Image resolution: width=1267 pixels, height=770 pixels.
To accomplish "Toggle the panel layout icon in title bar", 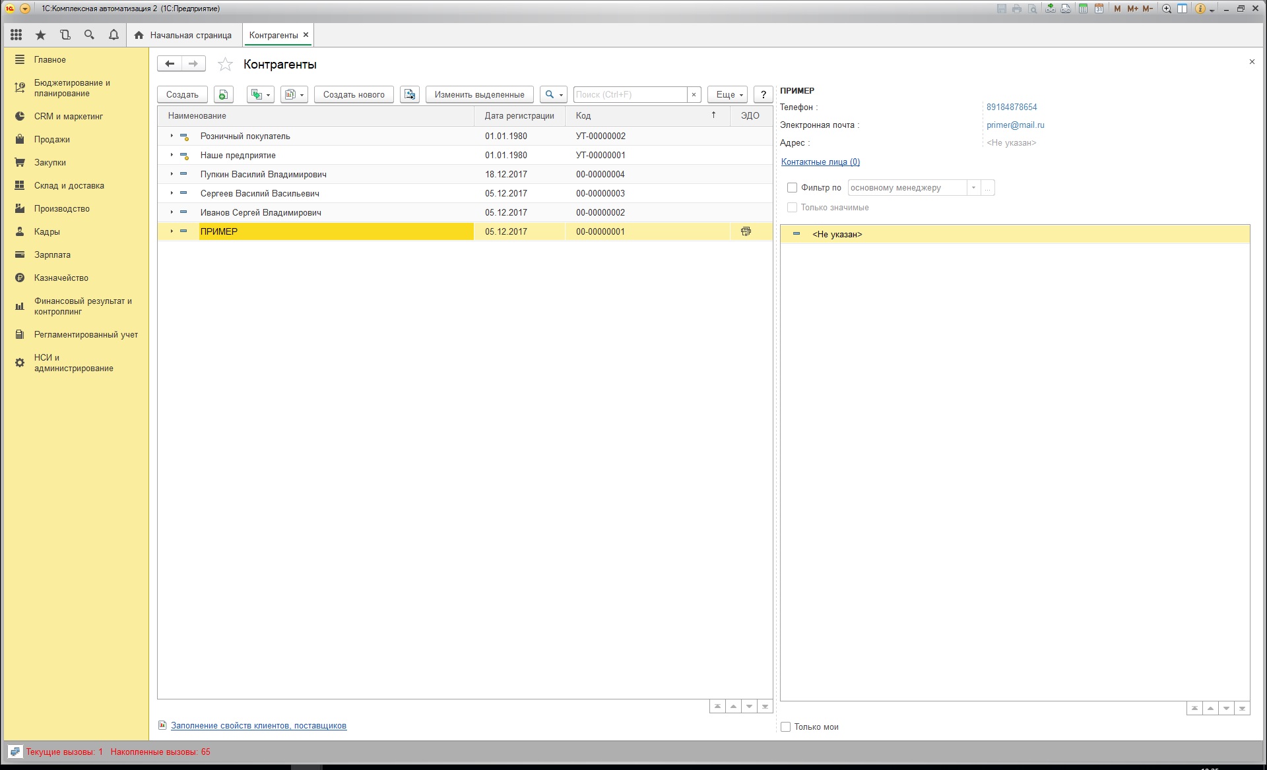I will pyautogui.click(x=1183, y=9).
